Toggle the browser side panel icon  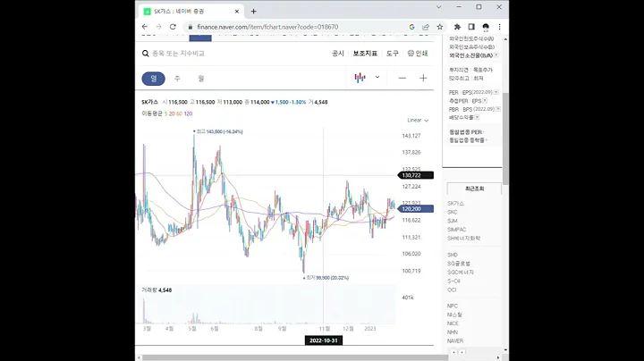coord(471,27)
